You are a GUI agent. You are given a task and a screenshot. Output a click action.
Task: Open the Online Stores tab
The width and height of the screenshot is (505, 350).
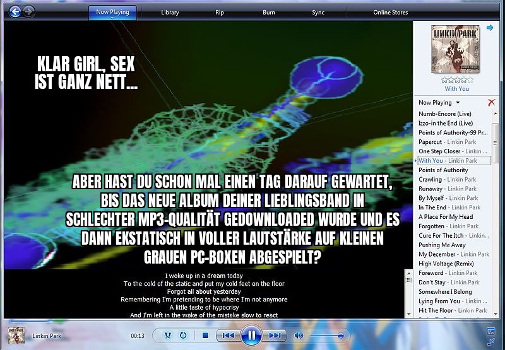click(x=390, y=12)
